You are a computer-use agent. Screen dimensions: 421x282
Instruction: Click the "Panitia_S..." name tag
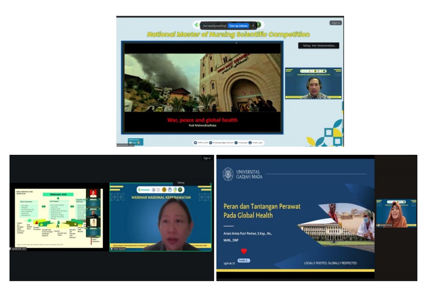tap(244, 260)
